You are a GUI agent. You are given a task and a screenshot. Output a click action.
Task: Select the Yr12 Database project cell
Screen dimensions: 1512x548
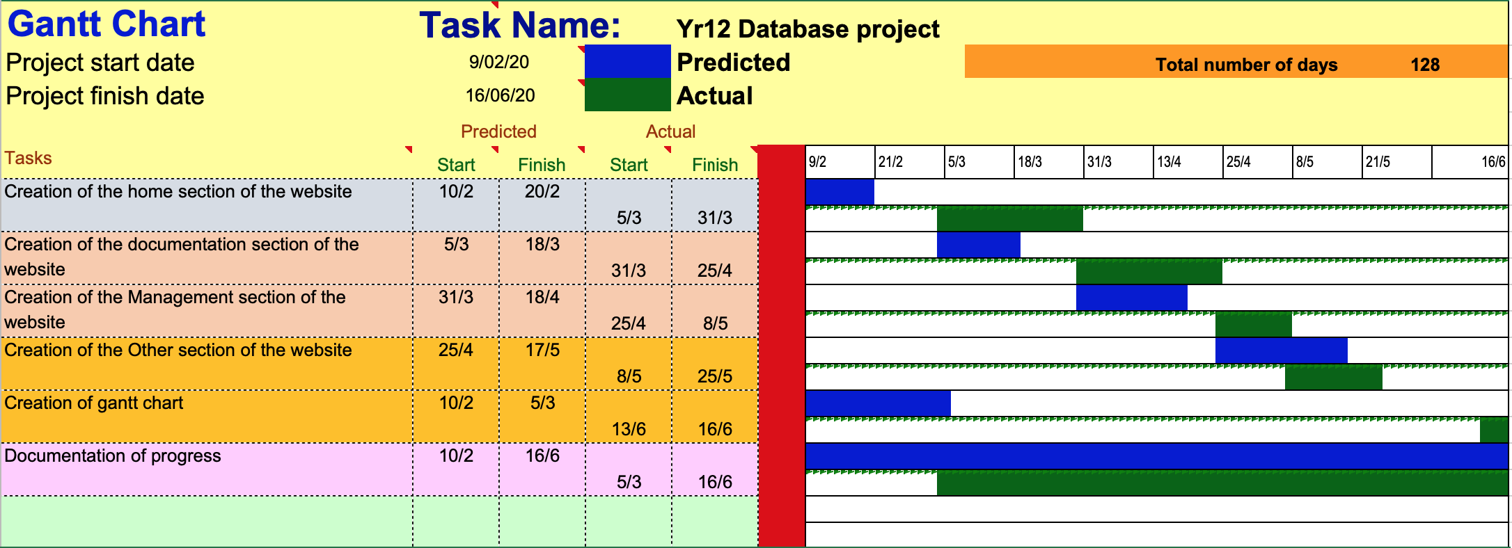808,29
